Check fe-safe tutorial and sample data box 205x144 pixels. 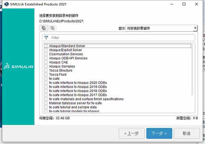click(x=46, y=107)
